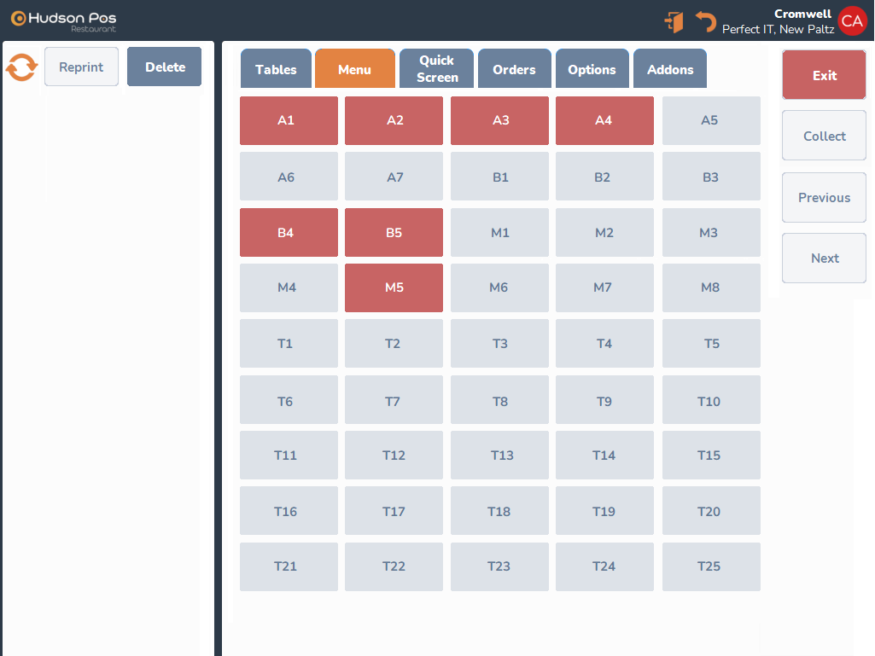This screenshot has width=875, height=656.
Task: Go to the Next page of tables
Action: pos(824,258)
